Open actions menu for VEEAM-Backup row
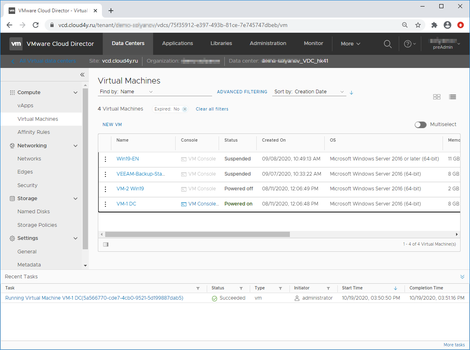 (x=105, y=174)
